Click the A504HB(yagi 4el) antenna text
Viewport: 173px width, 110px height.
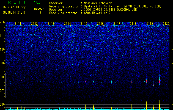[97, 13]
